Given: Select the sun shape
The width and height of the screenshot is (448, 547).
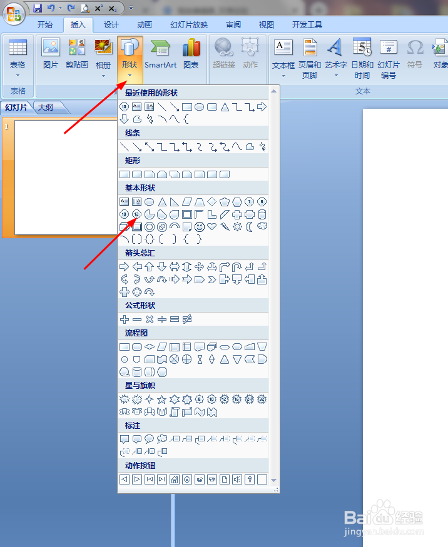Looking at the screenshot, I should tap(237, 227).
